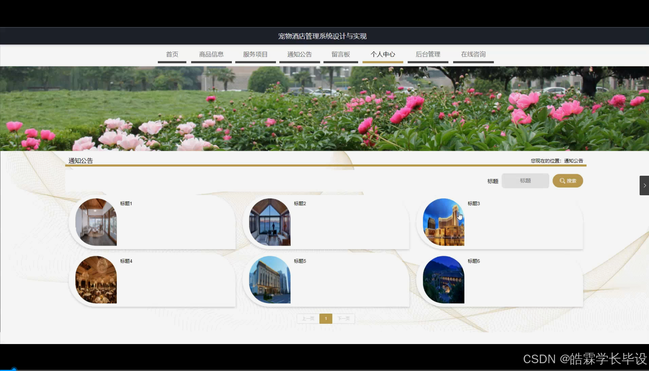Click the 通知公告 section heading

(x=81, y=161)
